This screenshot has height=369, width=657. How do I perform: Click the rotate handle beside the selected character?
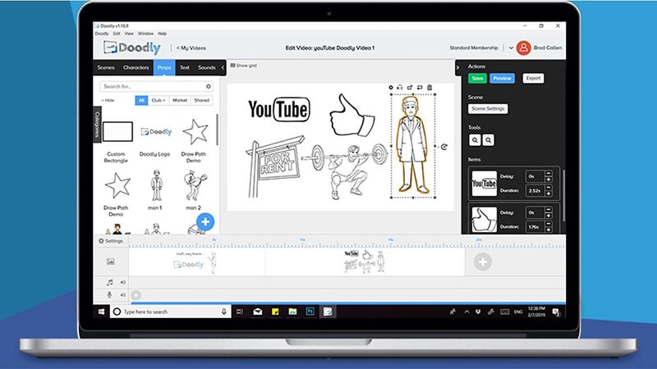coord(444,147)
